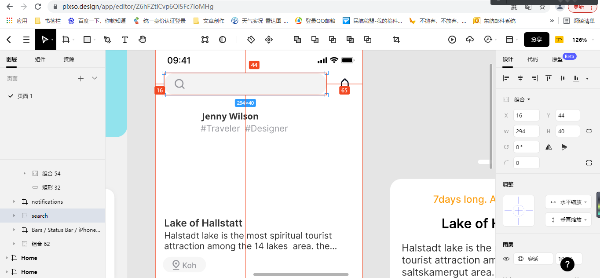Image resolution: width=600 pixels, height=278 pixels.
Task: Select the Pen tool in the toolbar
Action: tap(107, 40)
